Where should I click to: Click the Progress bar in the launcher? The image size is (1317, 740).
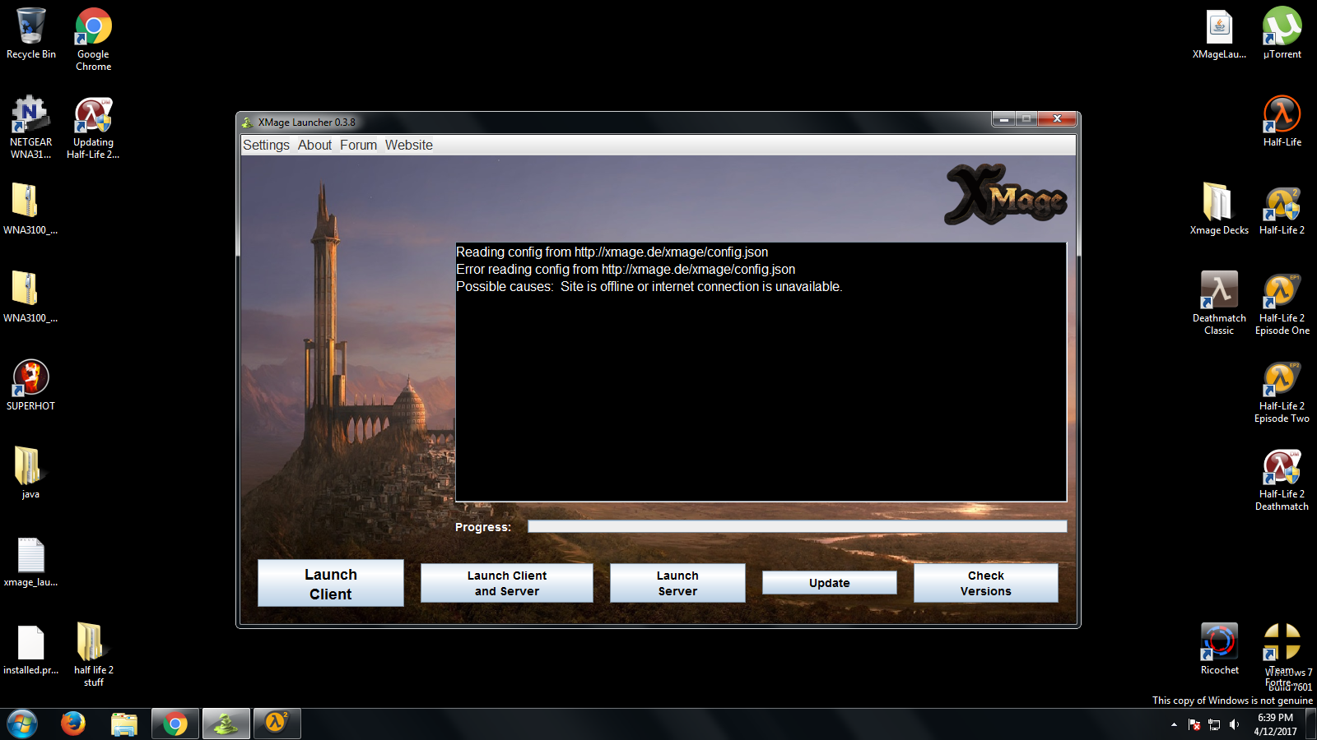click(x=797, y=526)
